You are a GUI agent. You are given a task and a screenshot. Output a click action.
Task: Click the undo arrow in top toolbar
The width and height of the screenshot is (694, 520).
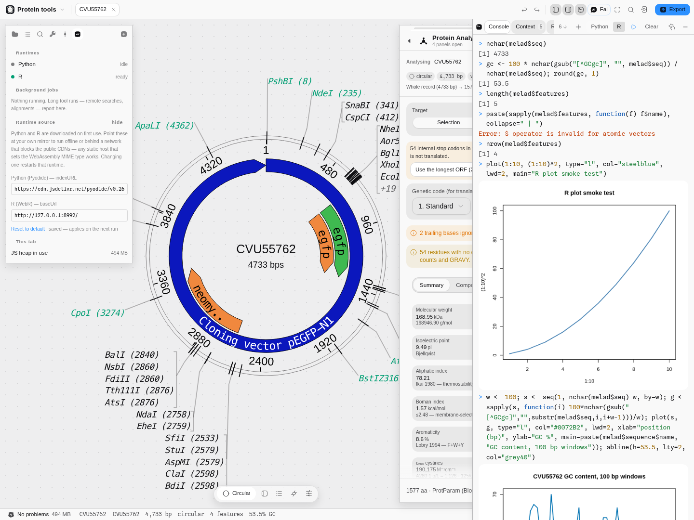[x=524, y=10]
